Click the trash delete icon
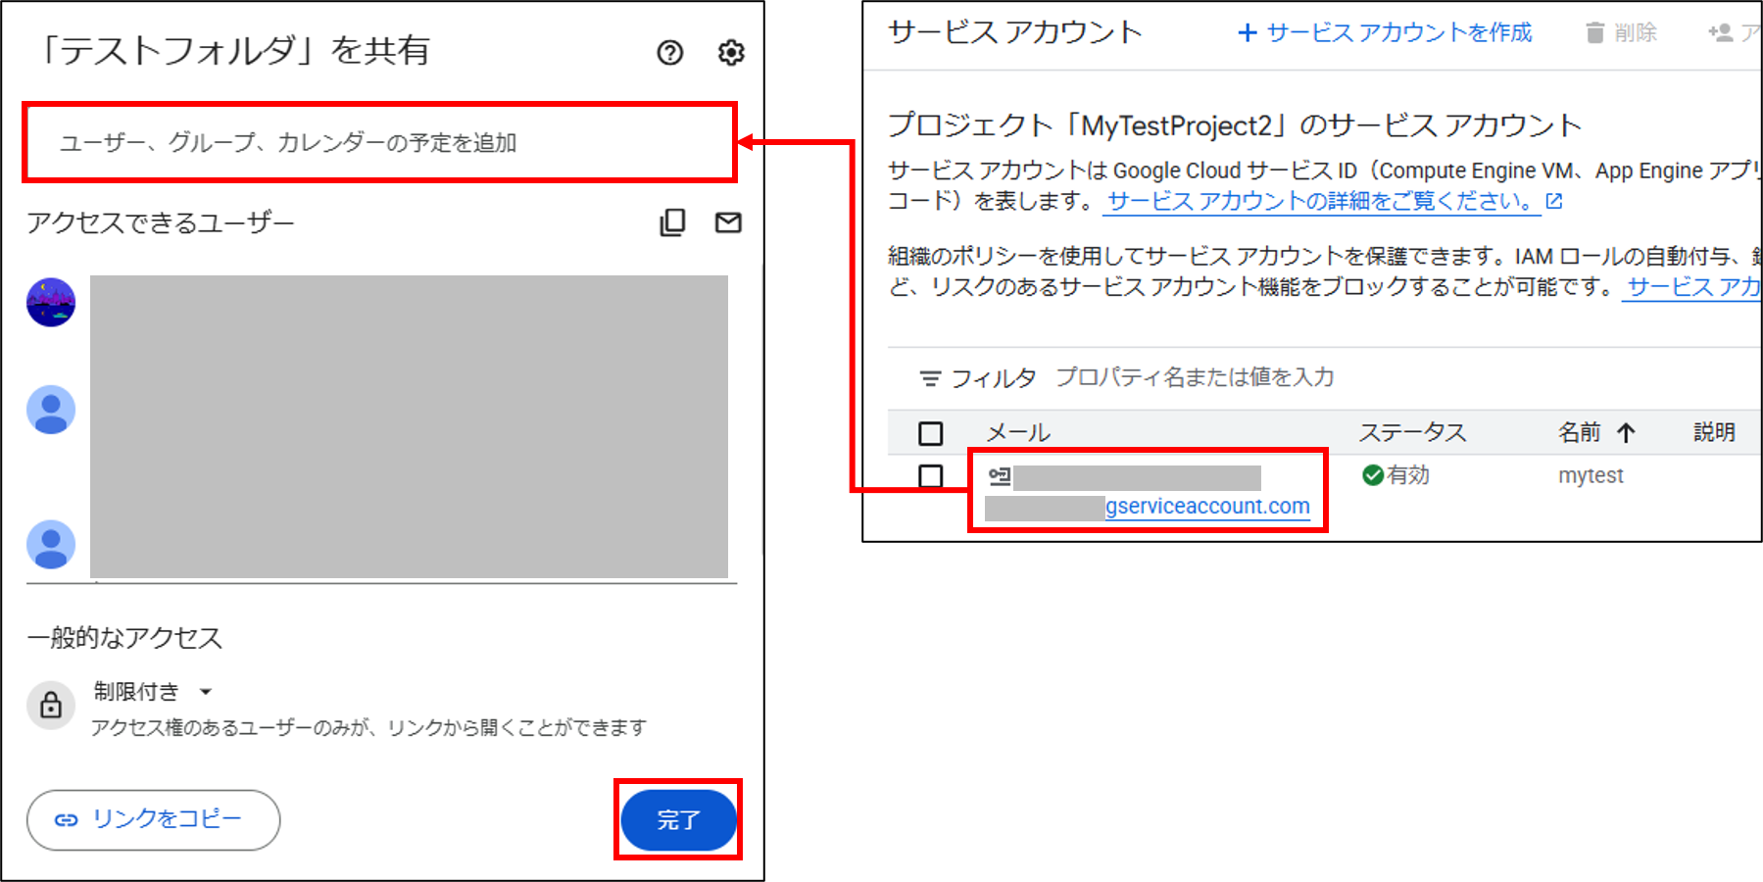 coord(1595,33)
